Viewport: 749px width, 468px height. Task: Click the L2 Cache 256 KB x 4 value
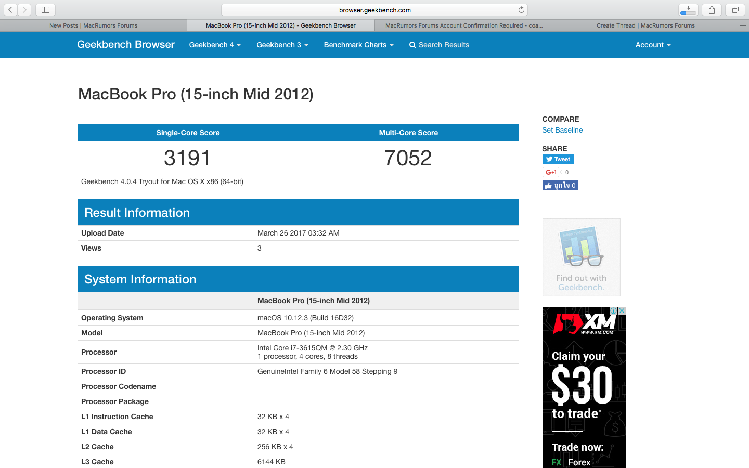coord(275,447)
